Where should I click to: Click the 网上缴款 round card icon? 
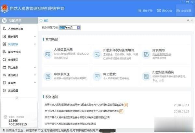pyautogui.click(x=97, y=76)
